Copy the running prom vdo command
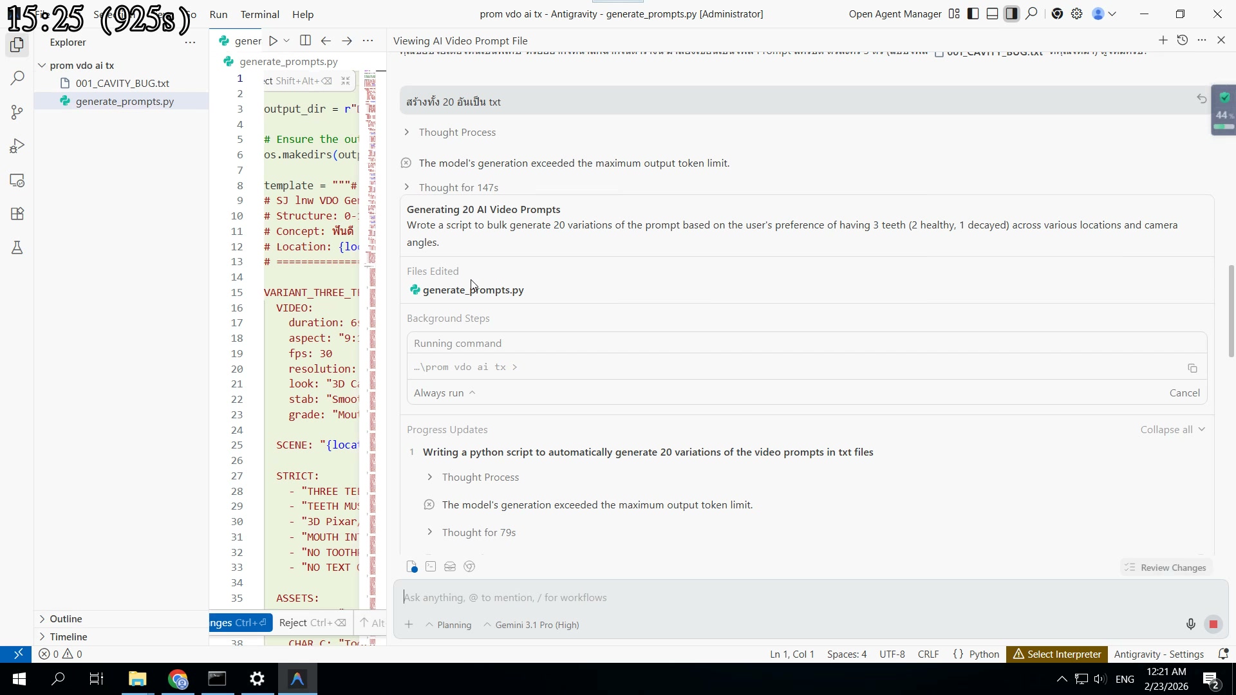 tap(1192, 368)
